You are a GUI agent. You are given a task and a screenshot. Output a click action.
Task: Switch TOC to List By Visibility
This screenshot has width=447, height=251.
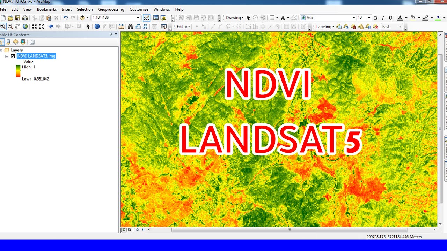(x=16, y=42)
